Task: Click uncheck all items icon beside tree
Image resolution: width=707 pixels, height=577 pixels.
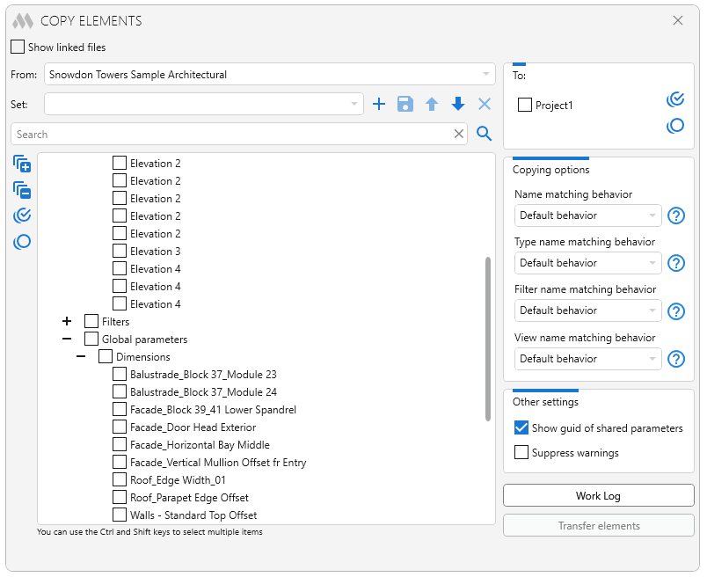Action: pyautogui.click(x=22, y=242)
